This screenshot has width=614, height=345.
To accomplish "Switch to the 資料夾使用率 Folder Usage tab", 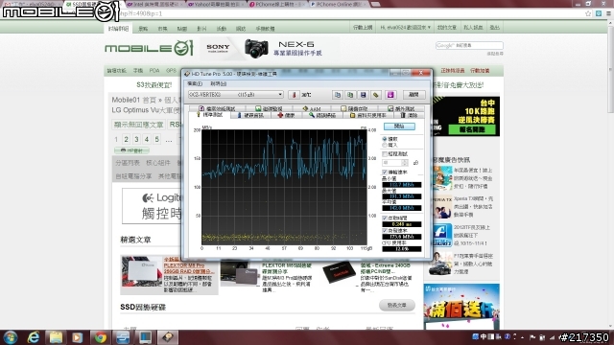I will click(368, 115).
